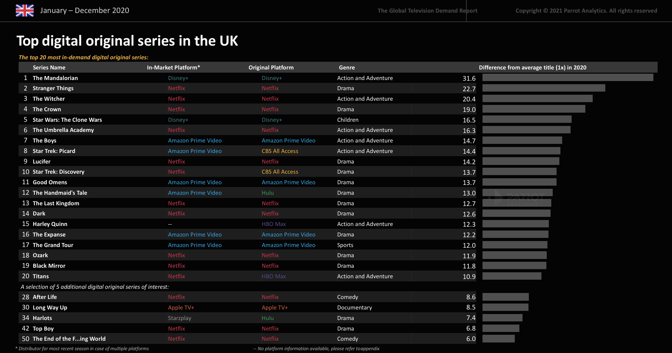Select 'Dark' series name
Image resolution: width=672 pixels, height=353 pixels.
pyautogui.click(x=39, y=214)
